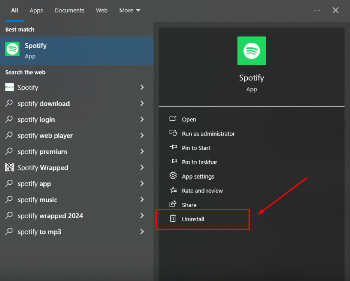Switch to the Web tab
The height and width of the screenshot is (281, 350).
101,10
